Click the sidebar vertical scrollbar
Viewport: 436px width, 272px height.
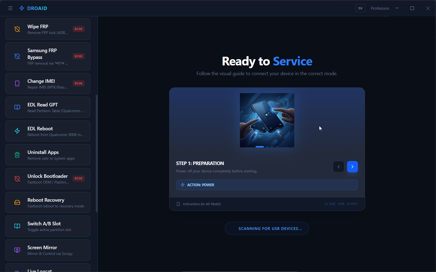click(97, 153)
